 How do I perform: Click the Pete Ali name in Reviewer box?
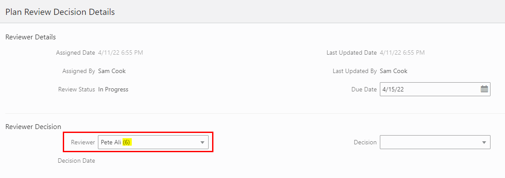(111, 142)
